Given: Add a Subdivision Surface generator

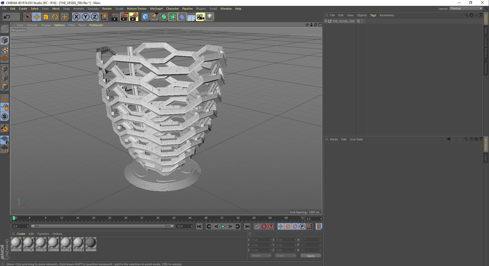Looking at the screenshot, I should (x=164, y=17).
